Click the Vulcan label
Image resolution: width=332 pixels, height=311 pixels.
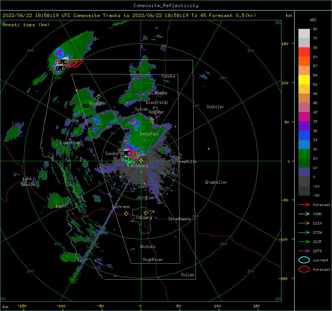(188, 275)
